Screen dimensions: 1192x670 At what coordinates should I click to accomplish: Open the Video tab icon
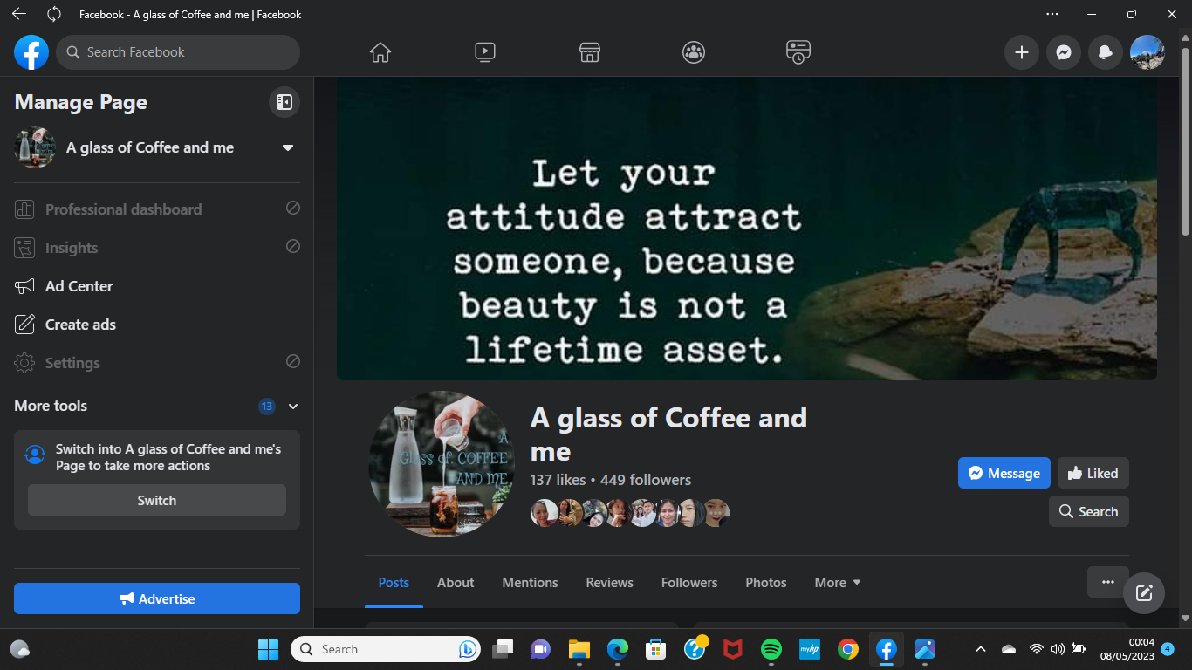click(485, 52)
